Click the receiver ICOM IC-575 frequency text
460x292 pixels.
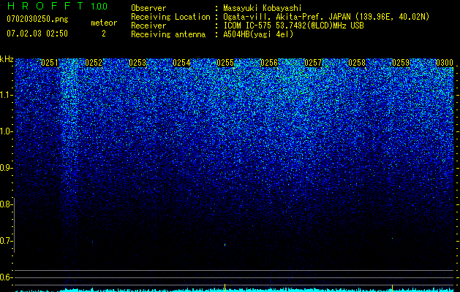[293, 26]
